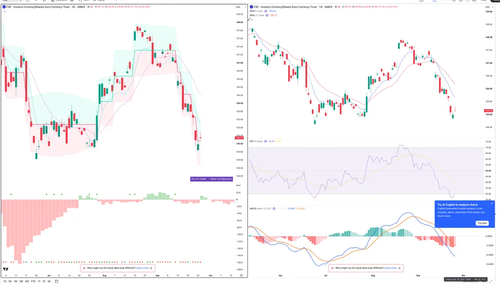Screen dimensions: 500x284
Task: Select the All time range
Action: click(49, 282)
